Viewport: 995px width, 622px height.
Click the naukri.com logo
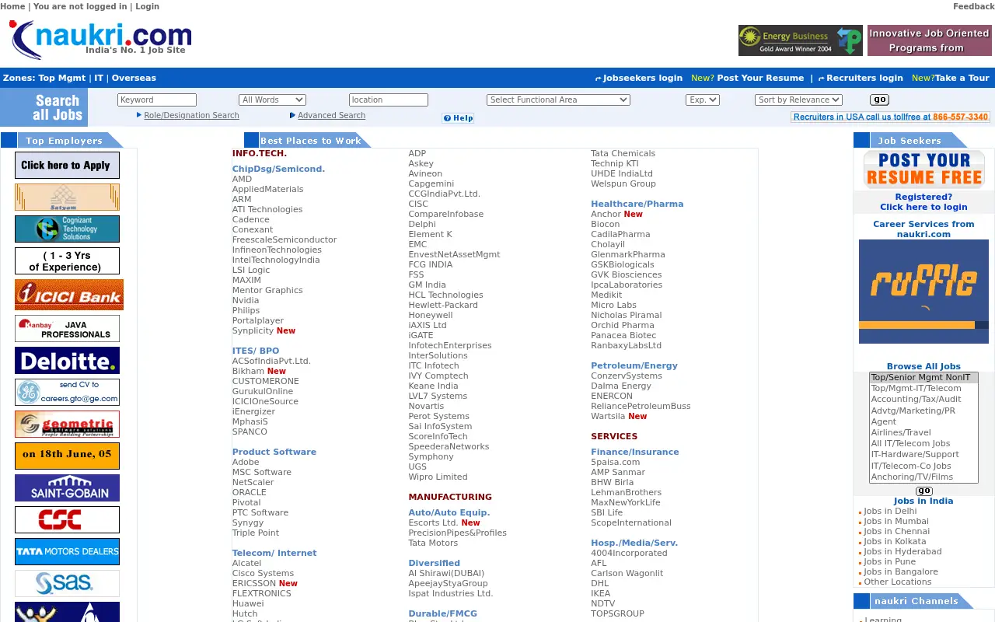(x=101, y=40)
